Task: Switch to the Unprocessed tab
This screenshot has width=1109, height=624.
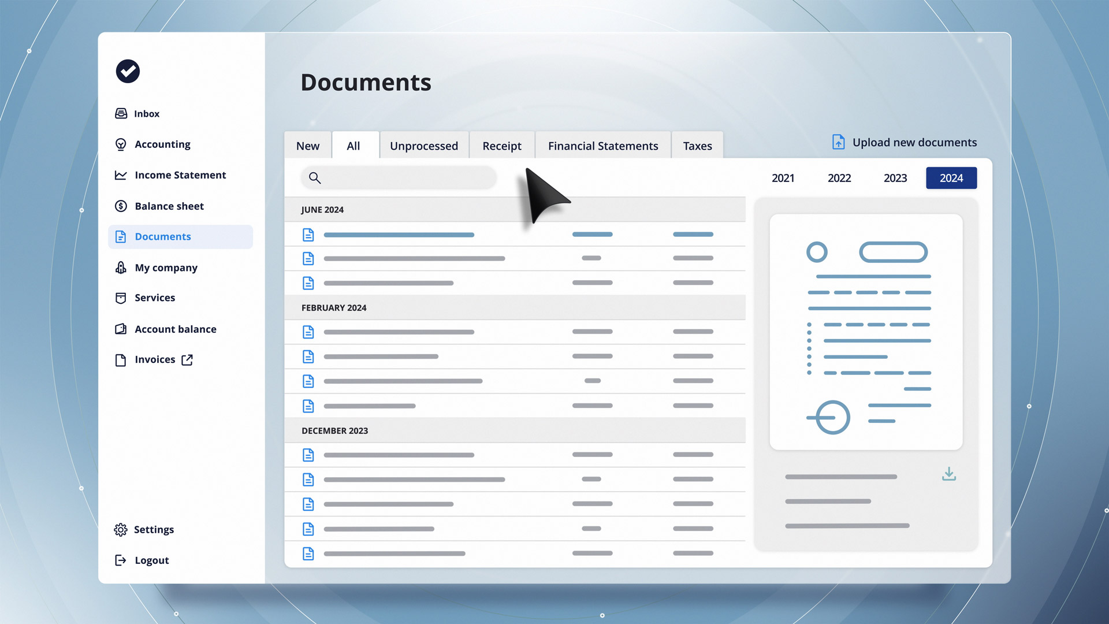Action: point(423,146)
